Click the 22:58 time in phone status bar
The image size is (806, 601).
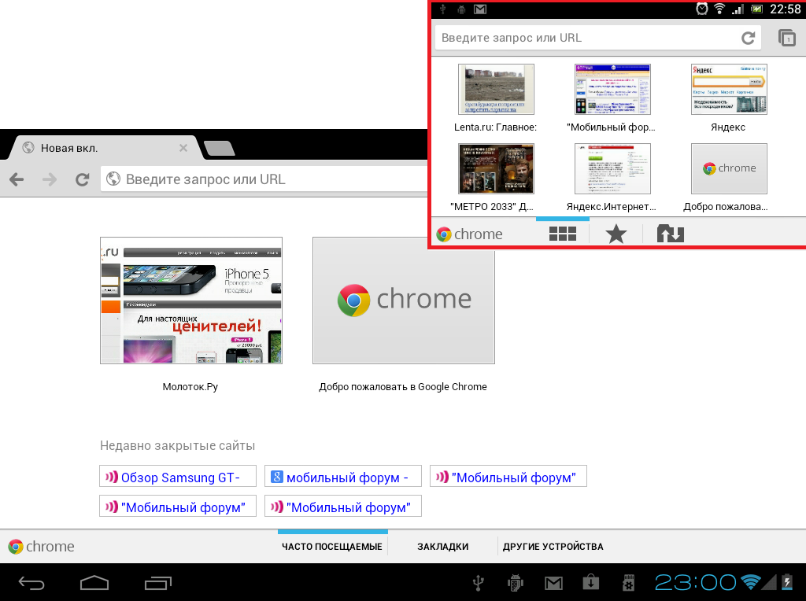click(785, 9)
